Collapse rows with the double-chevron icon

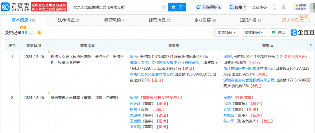[x=311, y=45]
